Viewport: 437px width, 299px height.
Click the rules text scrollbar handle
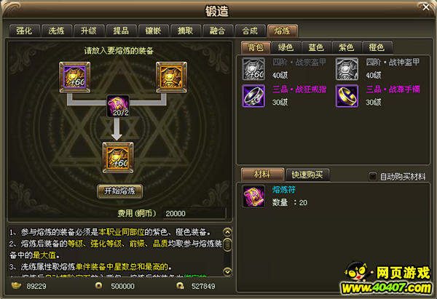point(228,245)
